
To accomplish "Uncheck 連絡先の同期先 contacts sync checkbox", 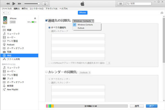I will pos(46,20).
